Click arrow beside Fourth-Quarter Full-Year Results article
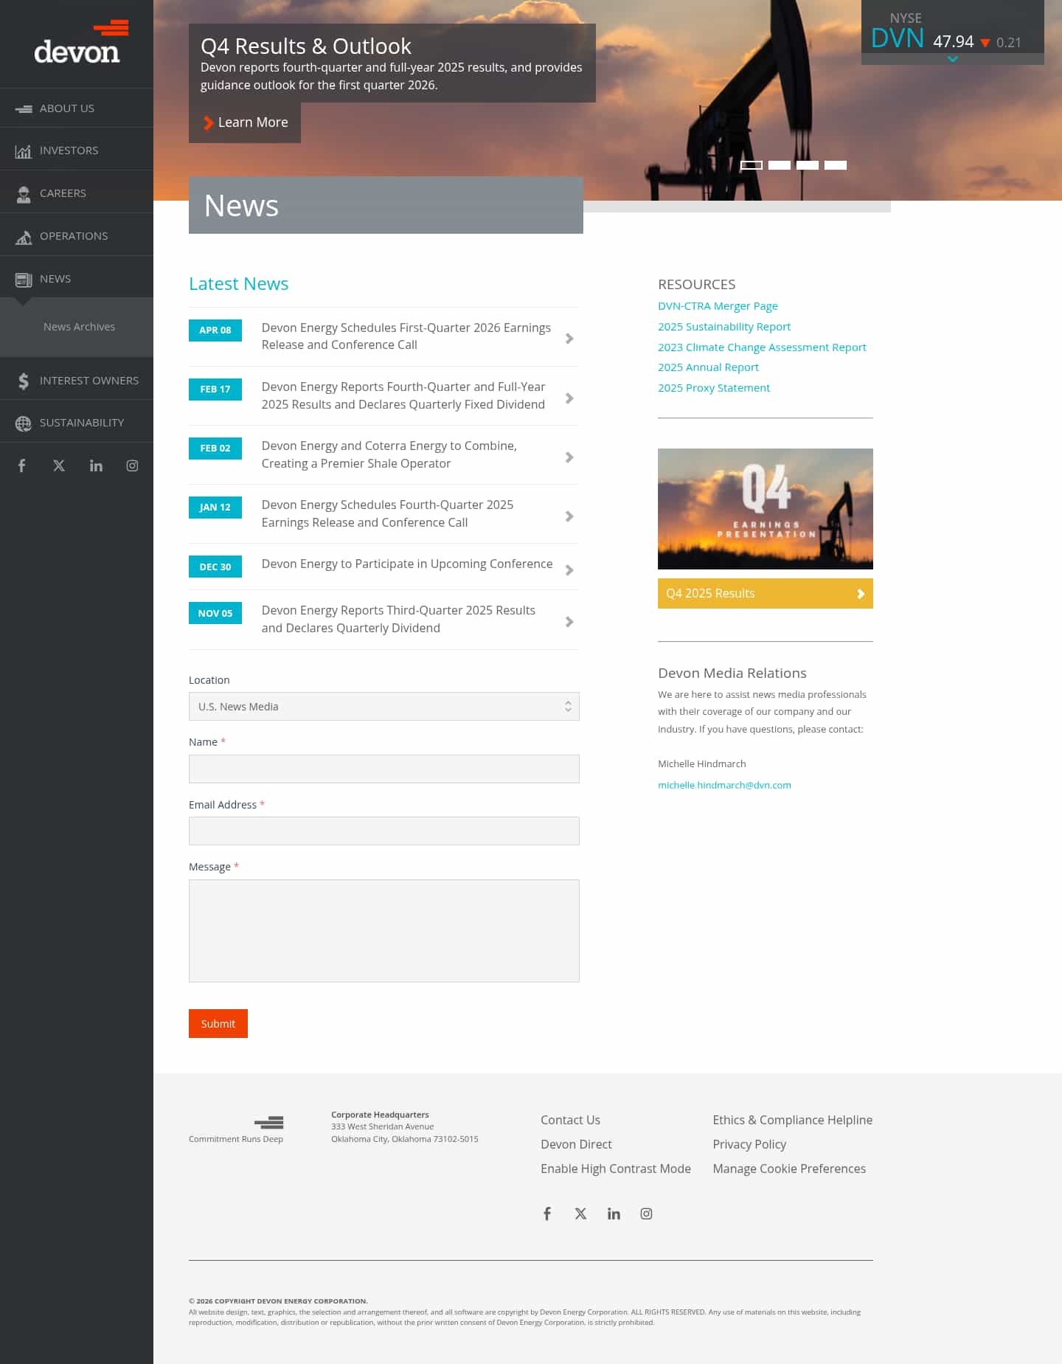Image resolution: width=1062 pixels, height=1364 pixels. 569,398
